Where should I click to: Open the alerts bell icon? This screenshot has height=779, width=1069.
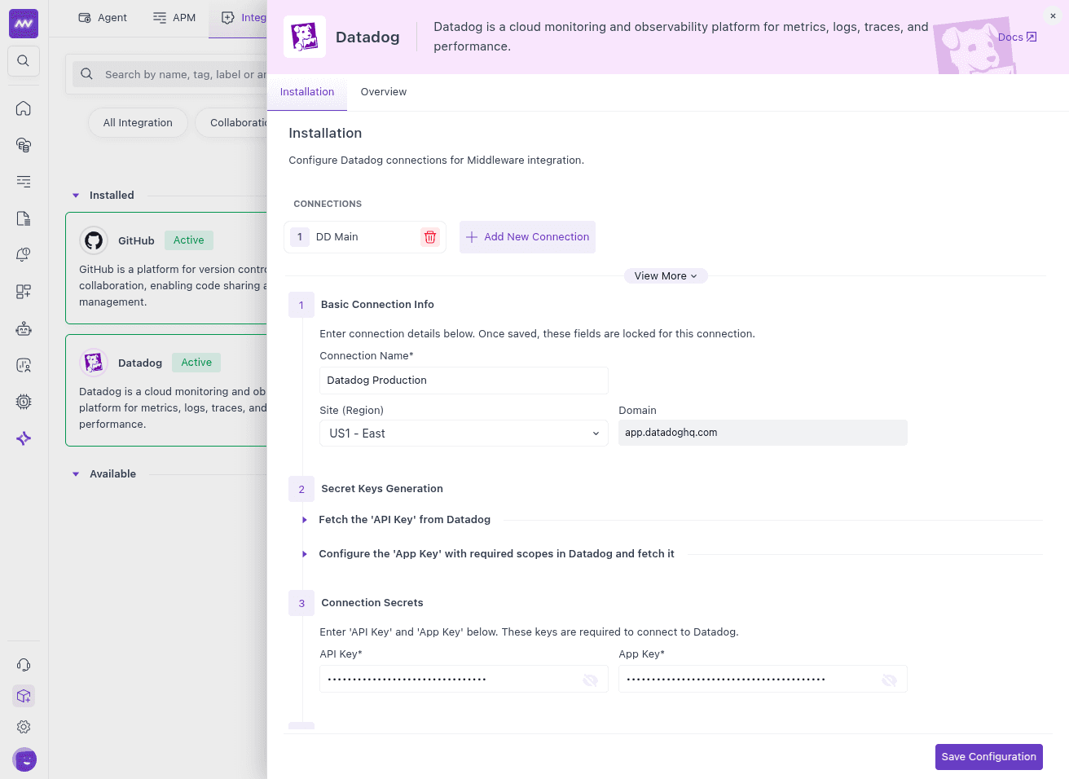(24, 254)
